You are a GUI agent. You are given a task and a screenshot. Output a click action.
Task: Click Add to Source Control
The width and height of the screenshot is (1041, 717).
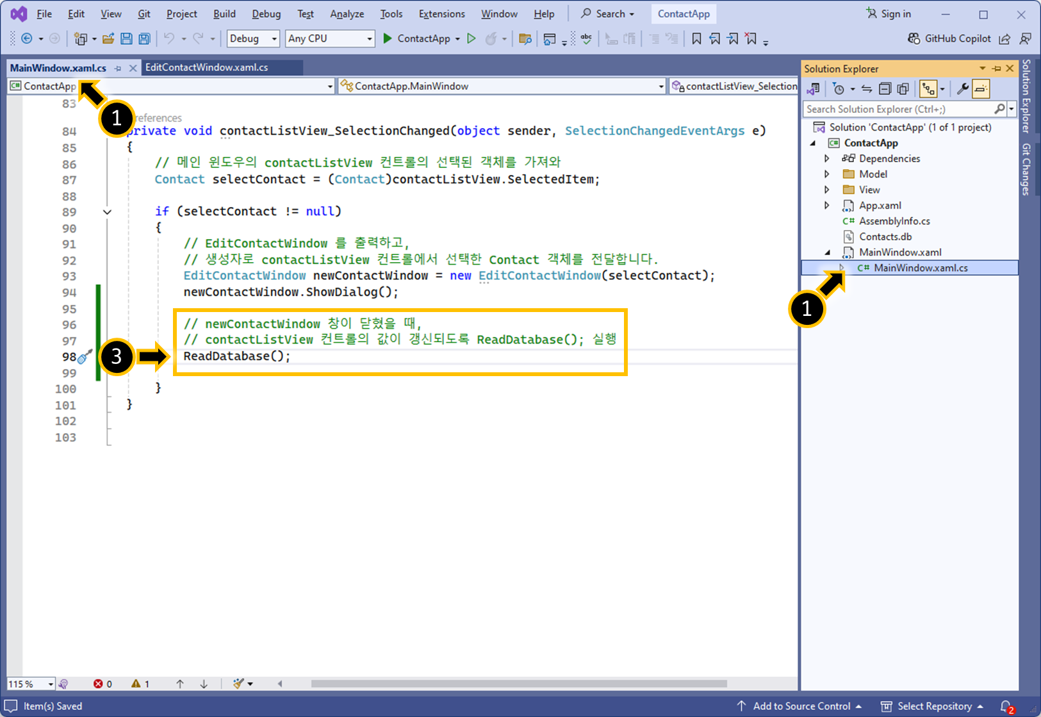tap(798, 706)
